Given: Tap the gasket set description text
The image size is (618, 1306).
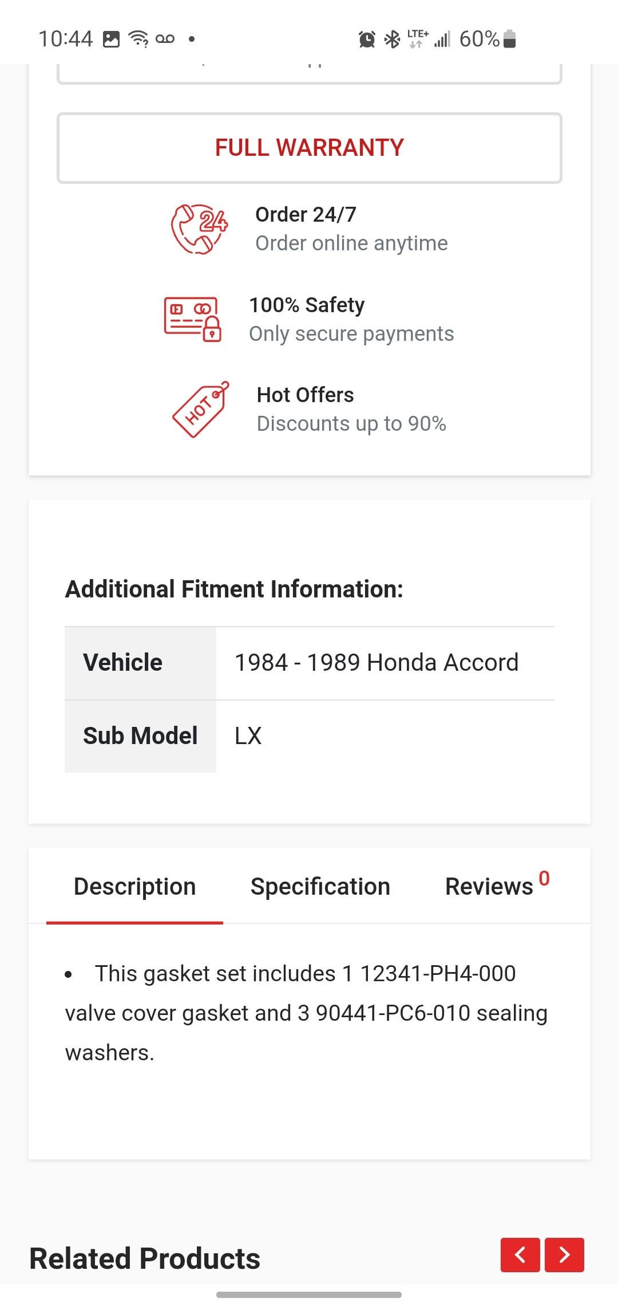Looking at the screenshot, I should point(306,1013).
